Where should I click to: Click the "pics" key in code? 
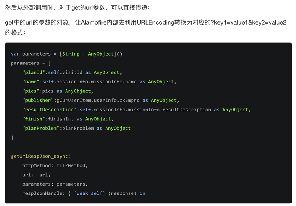32,91
